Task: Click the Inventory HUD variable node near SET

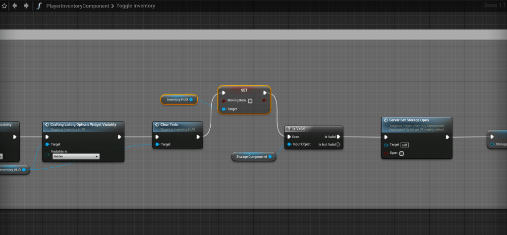Action: click(x=177, y=99)
